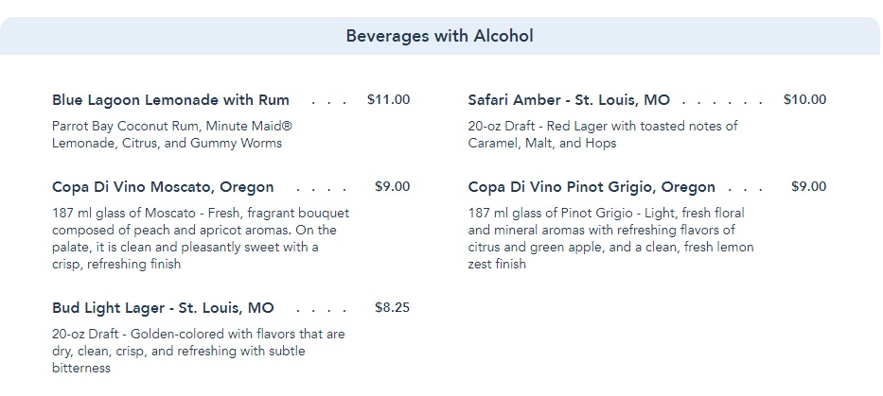Click the Parrot Bay Coconut Rum description
Viewport: 883px width, 396px height.
(x=172, y=134)
